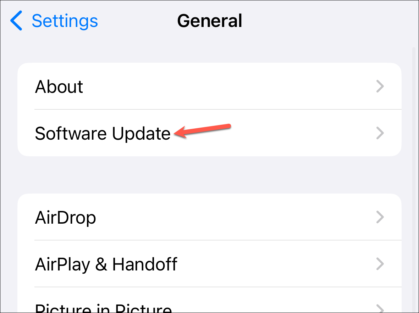Click gray gap between Software Update and AirDrop
This screenshot has height=313, width=419.
[209, 175]
